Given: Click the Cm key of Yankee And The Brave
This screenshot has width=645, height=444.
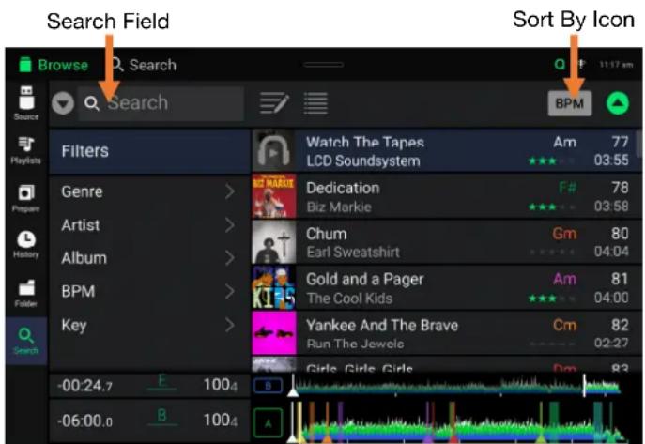Looking at the screenshot, I should [x=564, y=325].
